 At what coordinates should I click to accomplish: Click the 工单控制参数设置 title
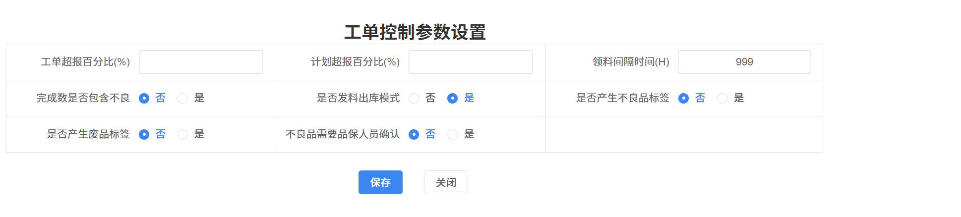pos(415,32)
